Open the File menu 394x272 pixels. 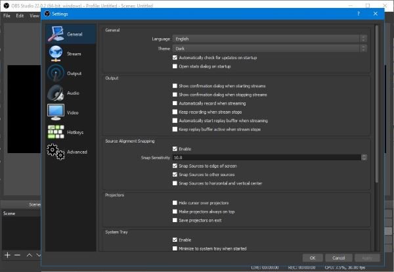coord(7,15)
